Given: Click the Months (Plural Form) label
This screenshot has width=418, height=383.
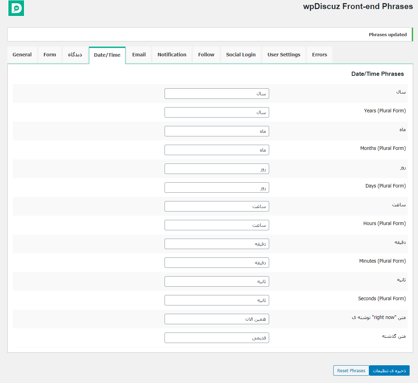Looking at the screenshot, I should coord(383,148).
